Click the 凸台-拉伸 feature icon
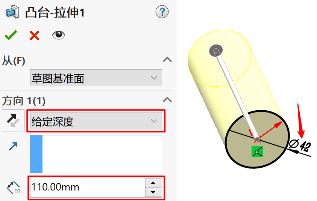The height and width of the screenshot is (201, 317). [x=12, y=12]
